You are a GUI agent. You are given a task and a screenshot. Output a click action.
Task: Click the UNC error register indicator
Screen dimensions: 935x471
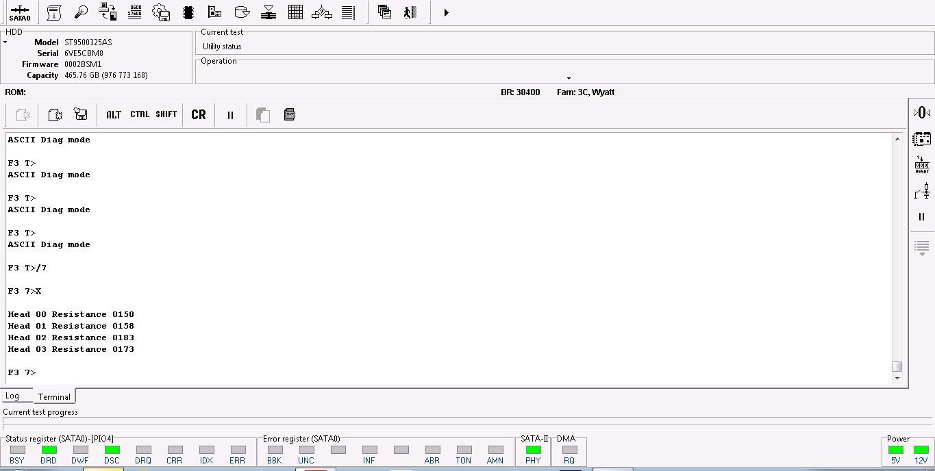[307, 450]
